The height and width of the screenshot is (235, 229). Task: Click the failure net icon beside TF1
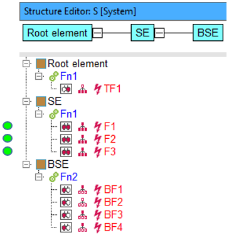pyautogui.click(x=83, y=89)
